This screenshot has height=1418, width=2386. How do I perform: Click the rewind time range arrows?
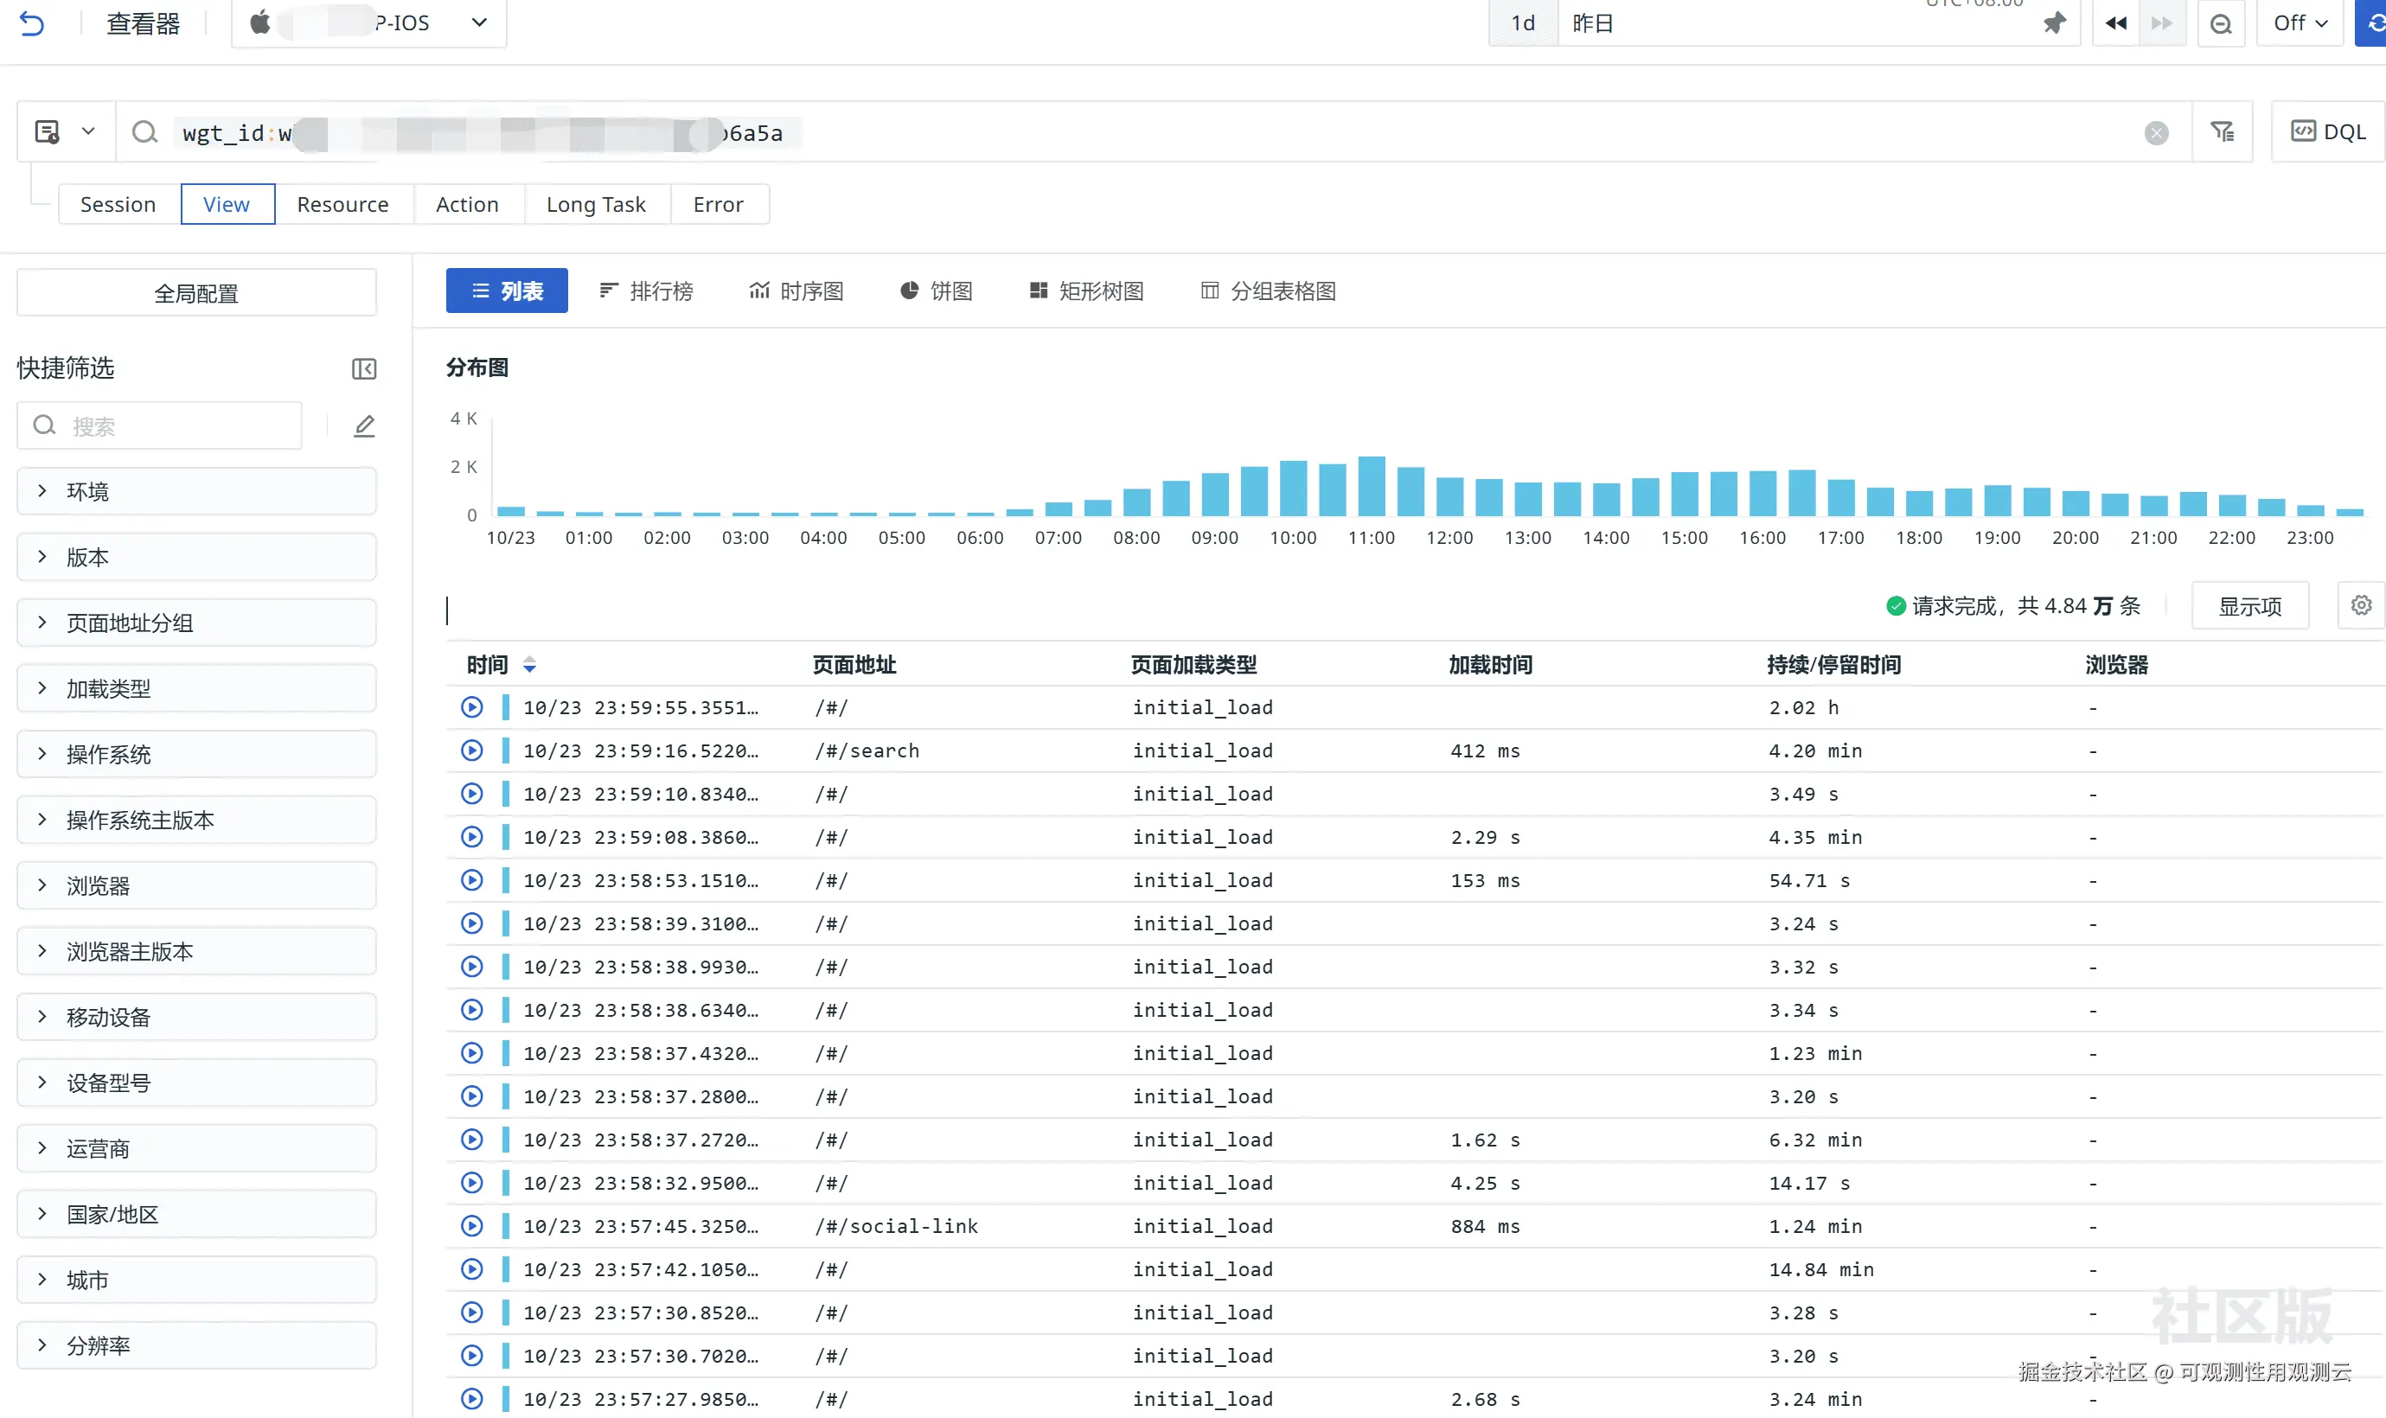point(2115,23)
